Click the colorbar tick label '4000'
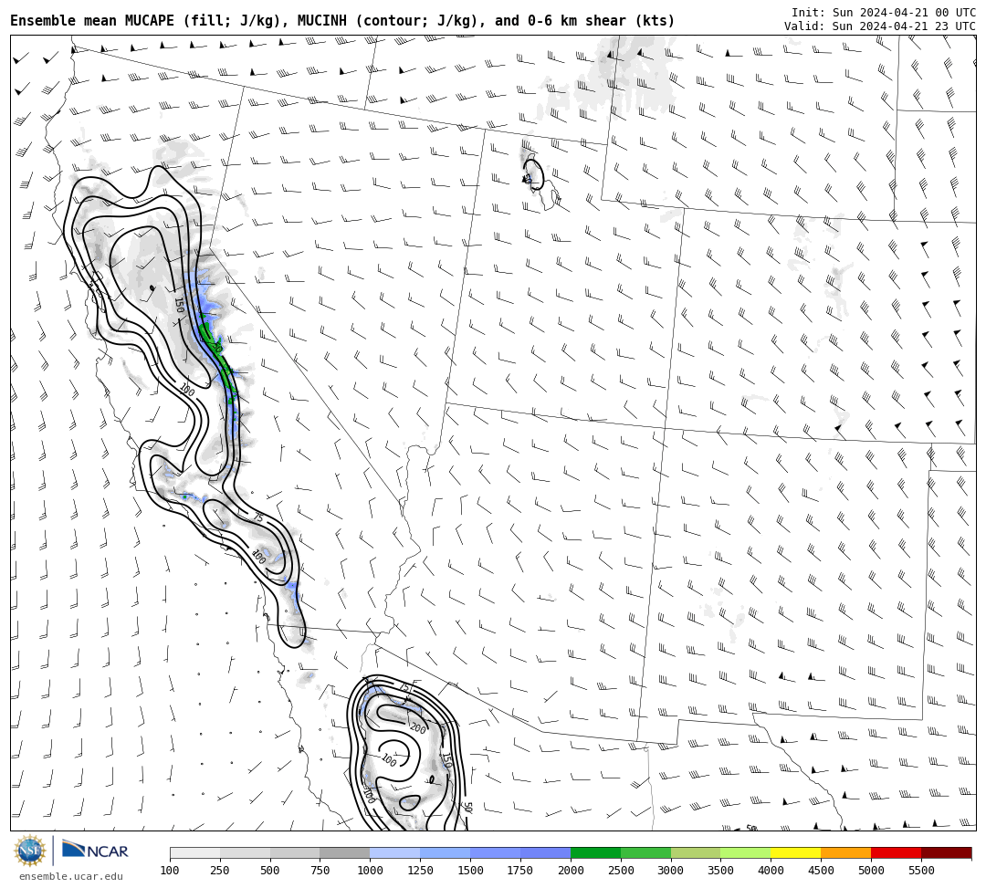This screenshot has width=986, height=888. (x=771, y=871)
